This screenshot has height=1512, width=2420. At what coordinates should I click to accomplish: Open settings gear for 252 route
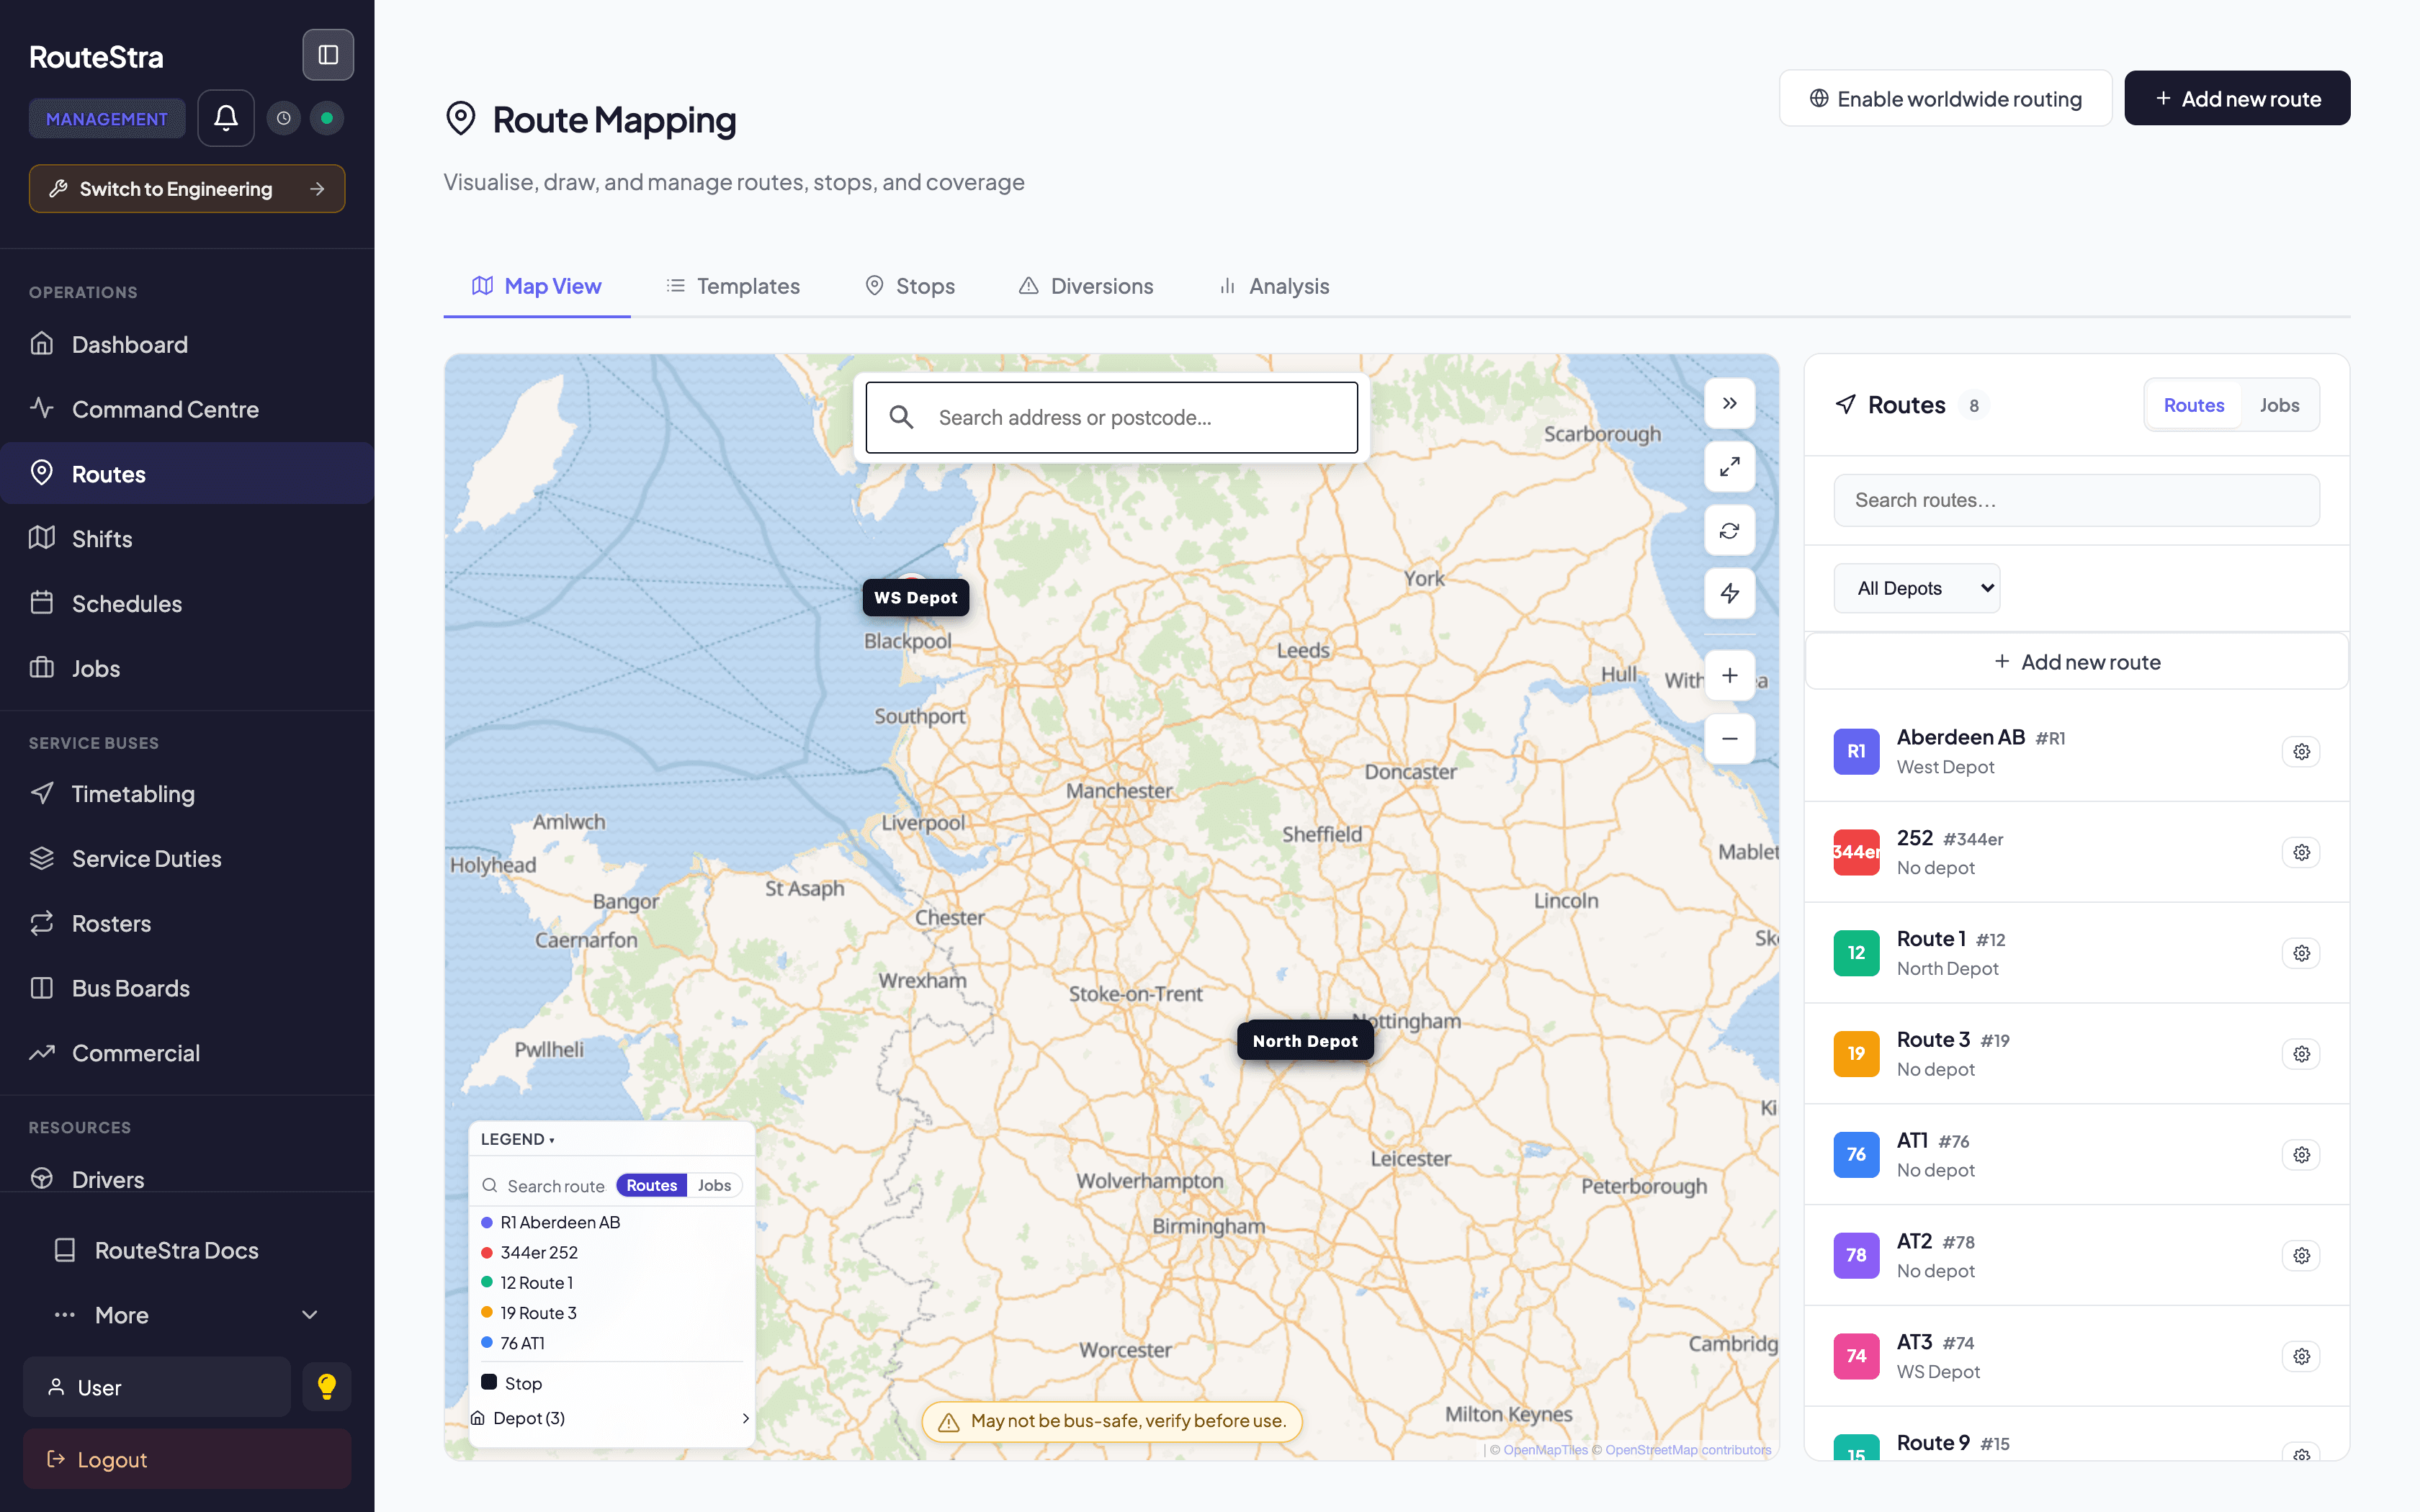[2301, 852]
